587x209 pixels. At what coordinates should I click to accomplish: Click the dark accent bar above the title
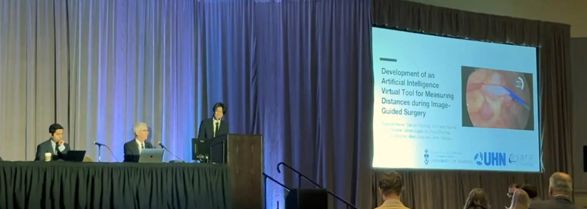(x=388, y=60)
